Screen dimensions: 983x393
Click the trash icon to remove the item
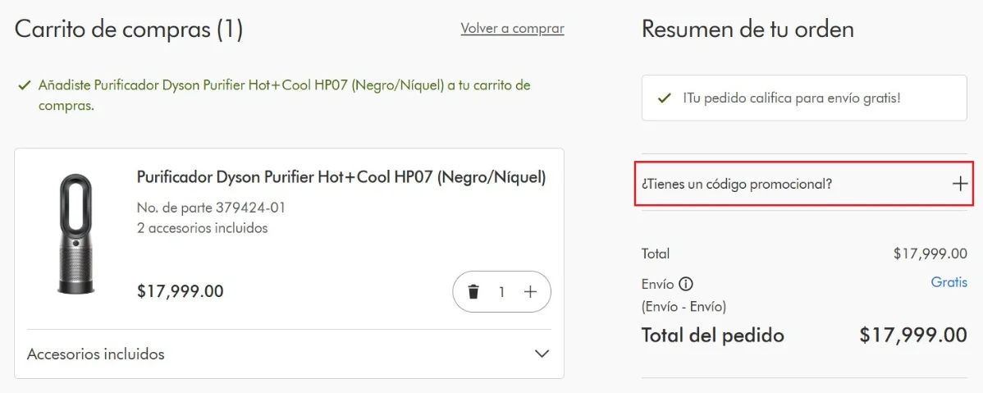(473, 291)
